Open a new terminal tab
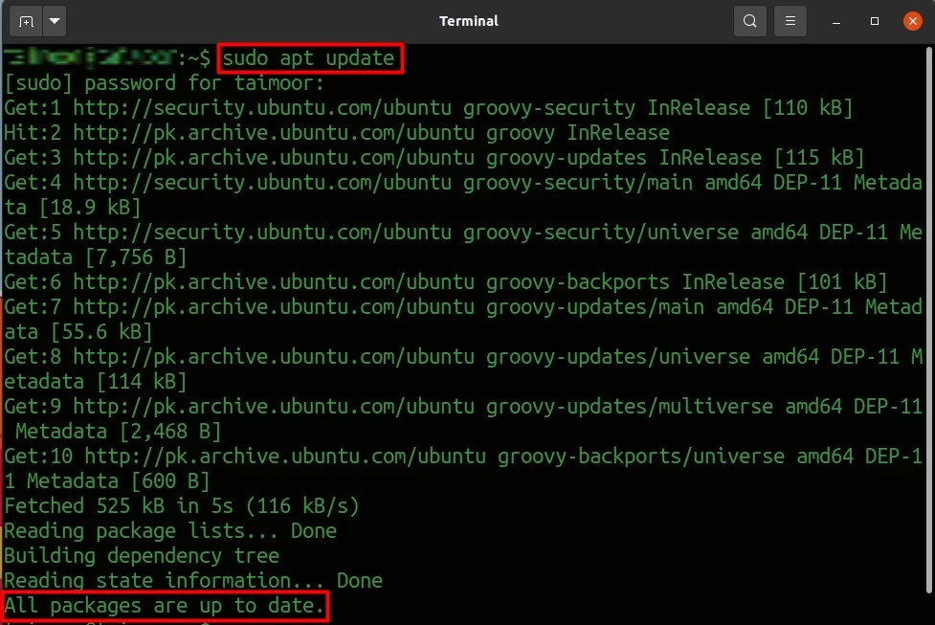Image resolution: width=935 pixels, height=625 pixels. 26,20
